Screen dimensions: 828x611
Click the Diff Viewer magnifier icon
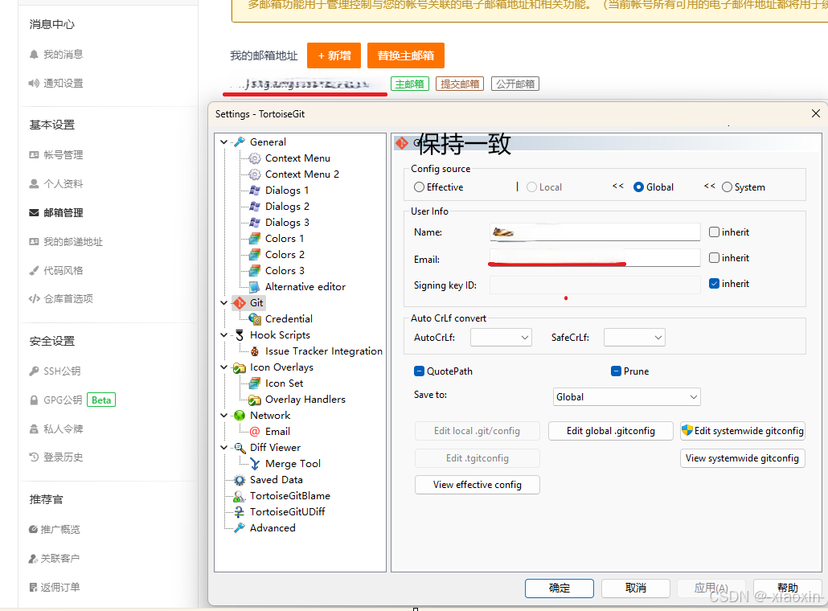coord(240,448)
